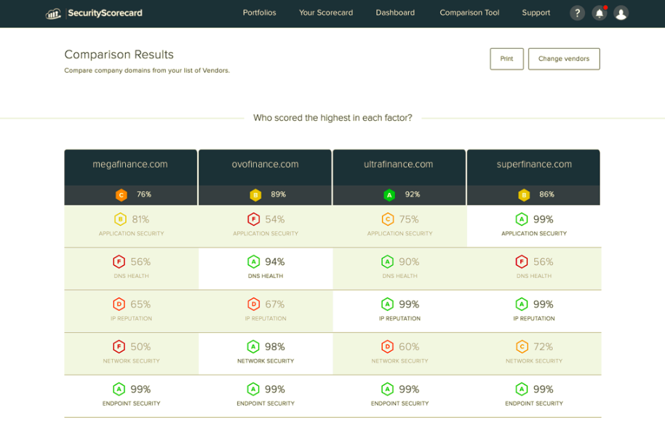Click megafinance DNS Health F badge
This screenshot has height=423, width=665.
(119, 262)
